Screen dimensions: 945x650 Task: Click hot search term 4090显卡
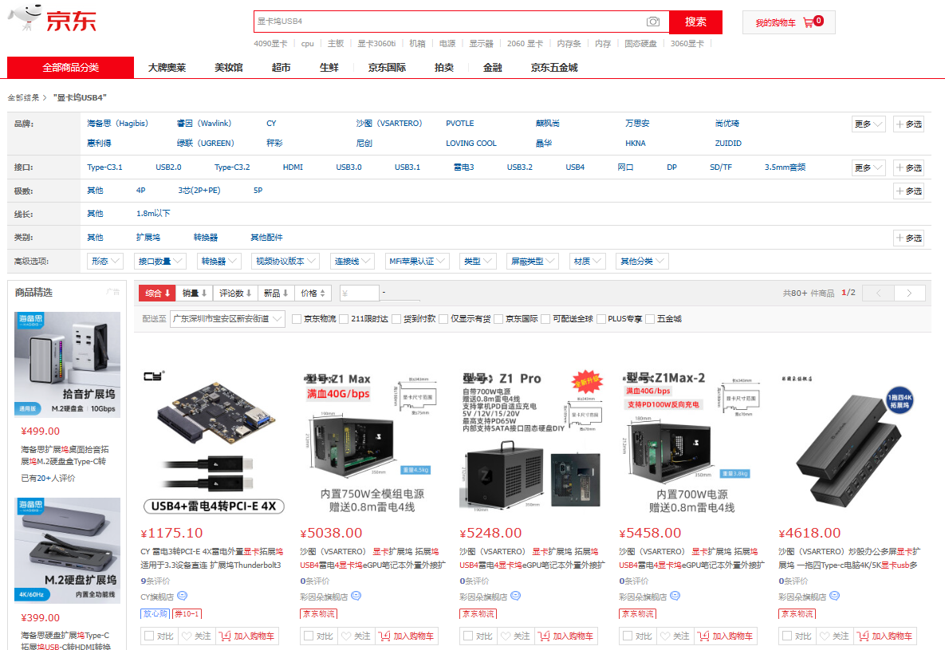pos(270,43)
